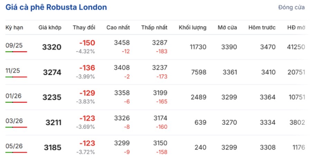Click the Giá cà phê Robusta London title
This screenshot has width=312, height=155.
pos(56,7)
